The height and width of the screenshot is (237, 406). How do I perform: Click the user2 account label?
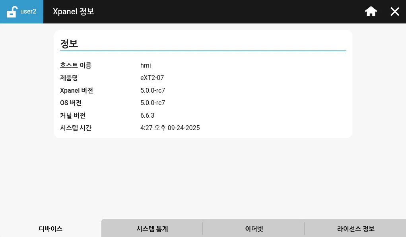(28, 12)
